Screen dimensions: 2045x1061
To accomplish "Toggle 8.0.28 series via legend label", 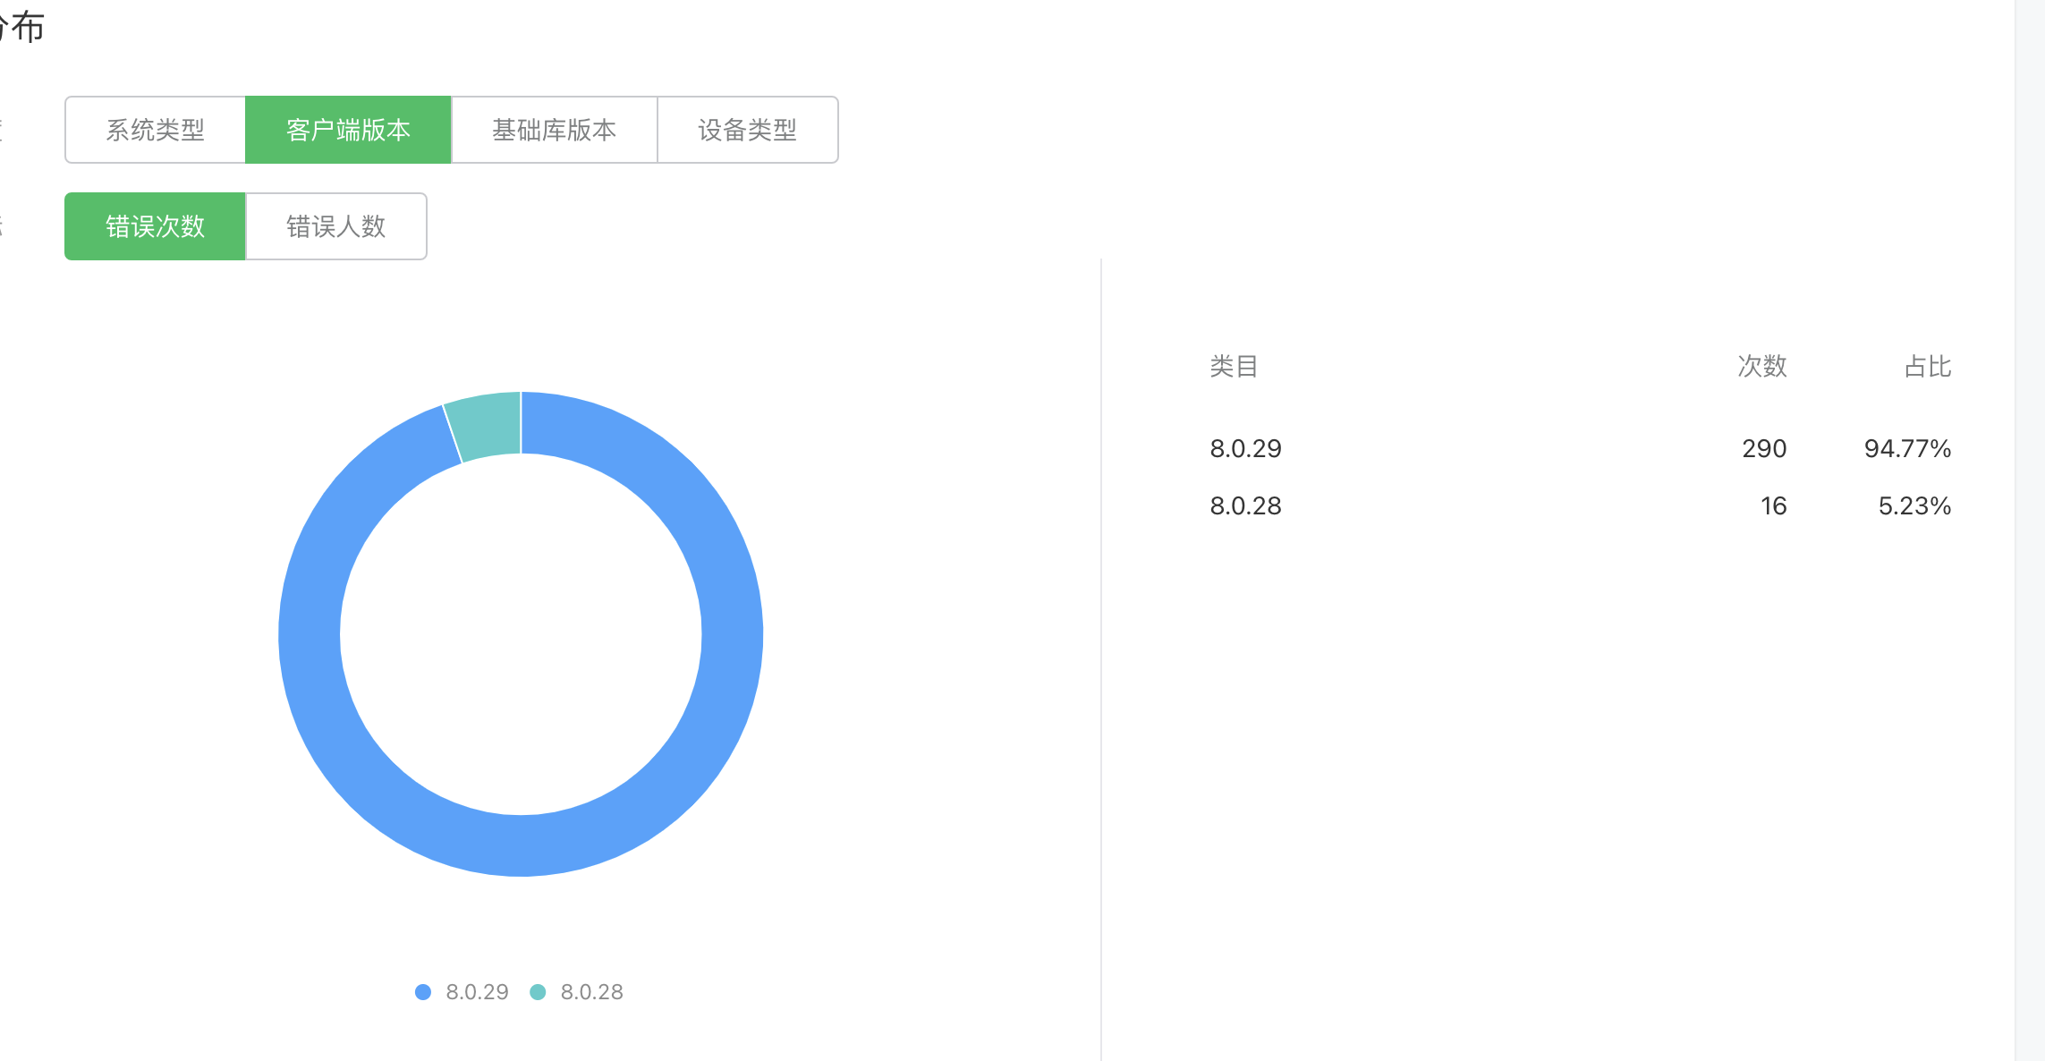I will (591, 992).
